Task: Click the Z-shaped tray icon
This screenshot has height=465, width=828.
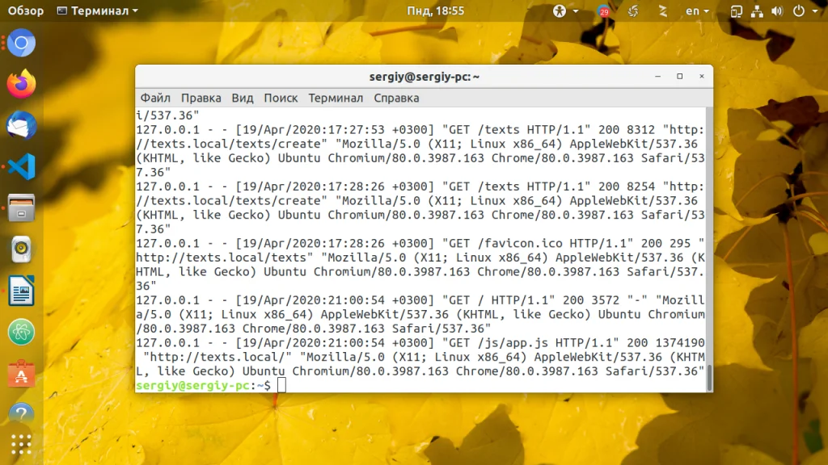Action: pyautogui.click(x=663, y=11)
